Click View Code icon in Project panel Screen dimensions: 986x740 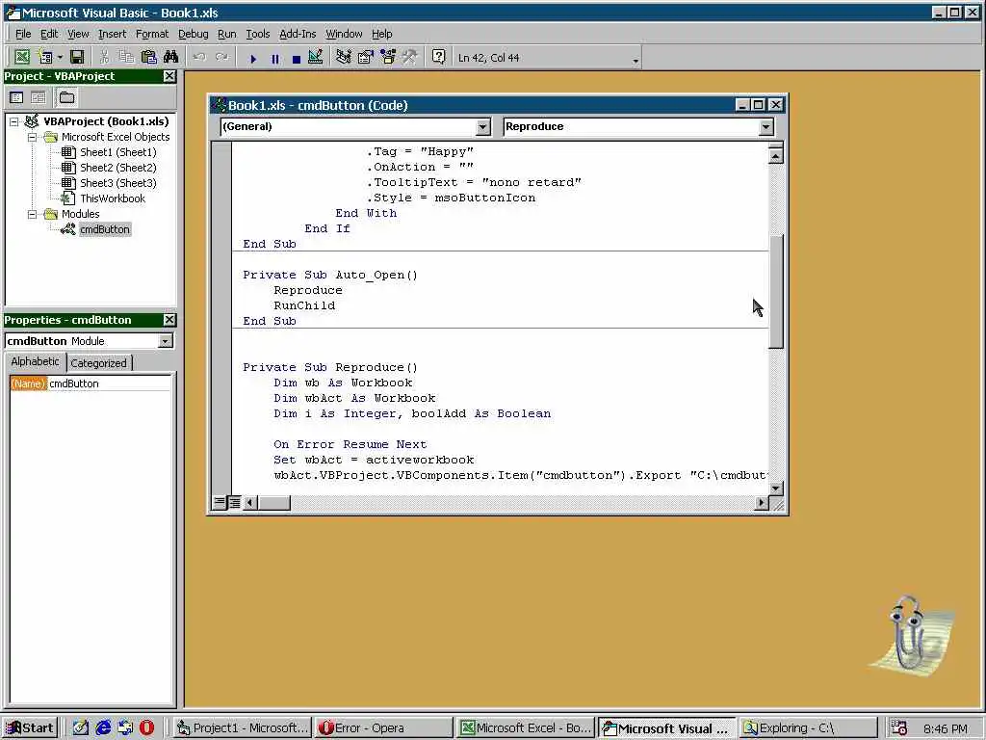click(x=17, y=97)
